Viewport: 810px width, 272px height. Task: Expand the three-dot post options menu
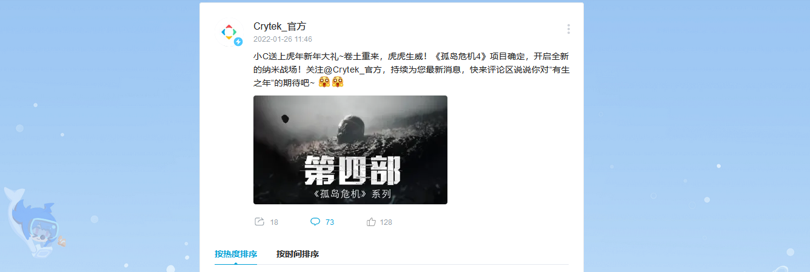pyautogui.click(x=568, y=29)
